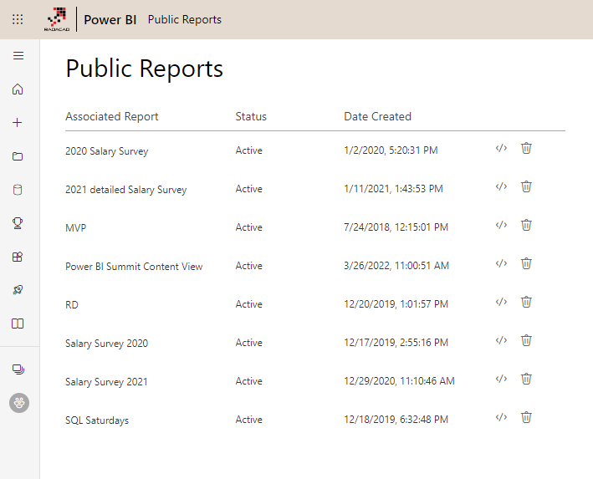Viewport: 593px width, 479px height.
Task: Toggle the hamburger navigation menu
Action: click(18, 56)
